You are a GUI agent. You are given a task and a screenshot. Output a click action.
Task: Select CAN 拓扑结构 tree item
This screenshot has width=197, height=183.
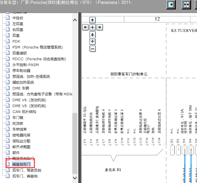pos(24,112)
